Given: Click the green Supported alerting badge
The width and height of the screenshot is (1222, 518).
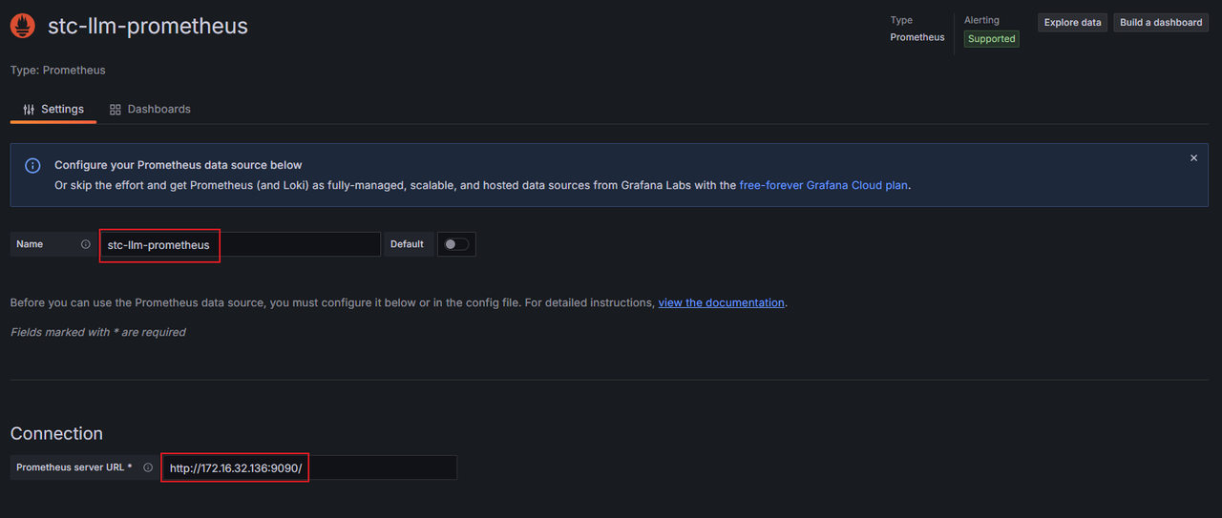Looking at the screenshot, I should click(x=991, y=39).
